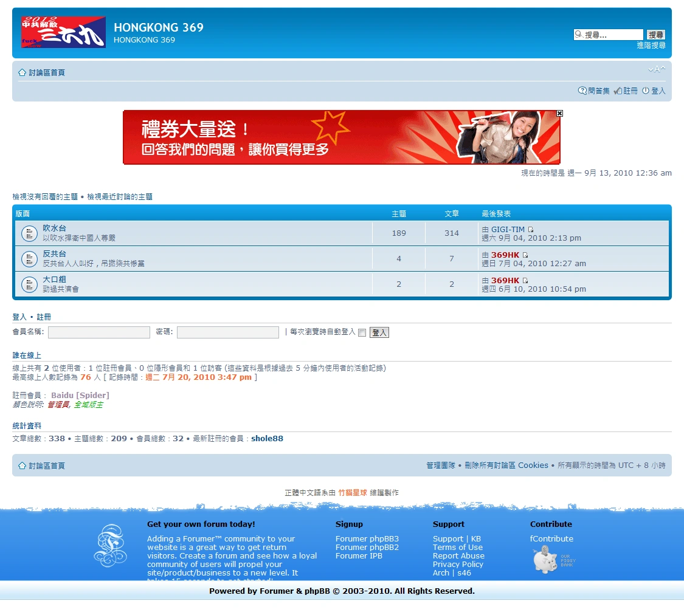Click the 登入 heading link above form
Image resolution: width=684 pixels, height=615 pixels.
19,317
